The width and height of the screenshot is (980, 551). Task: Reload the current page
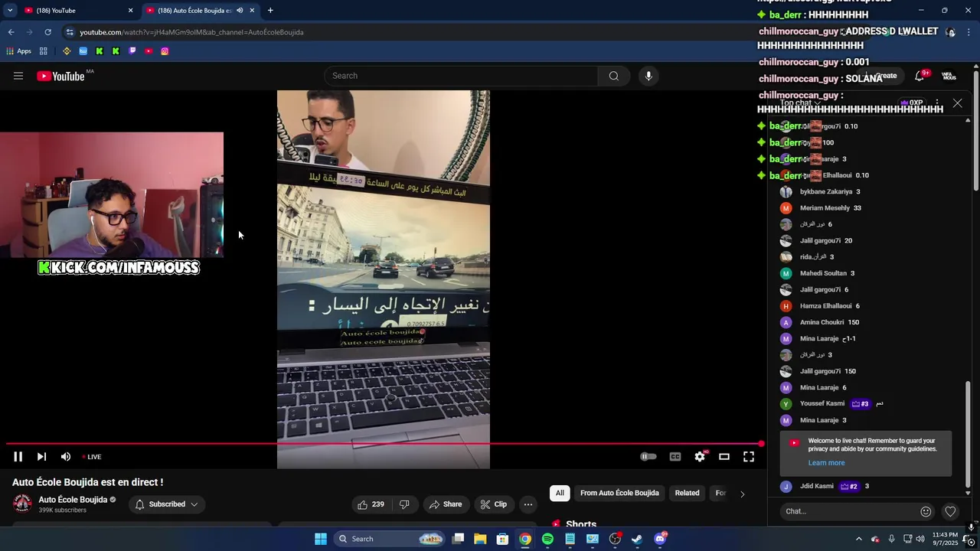(47, 32)
